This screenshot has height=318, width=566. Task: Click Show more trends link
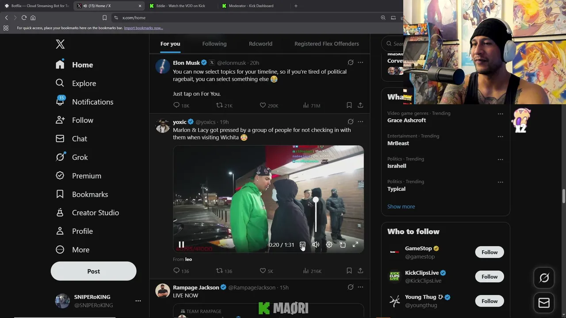401,206
